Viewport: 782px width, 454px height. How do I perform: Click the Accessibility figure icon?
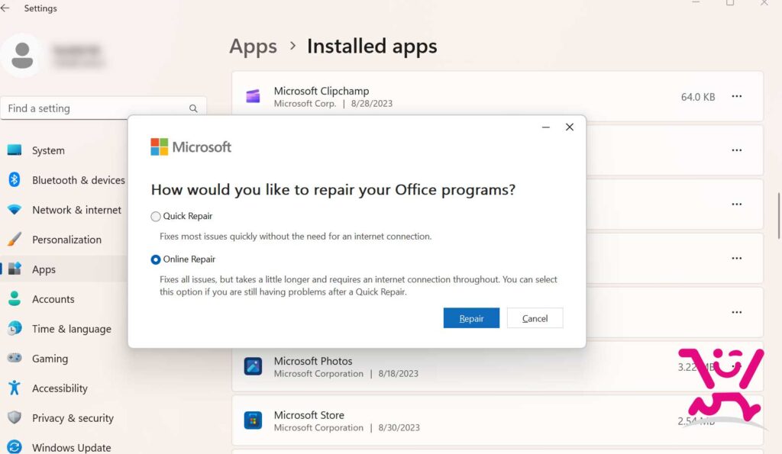pos(15,388)
